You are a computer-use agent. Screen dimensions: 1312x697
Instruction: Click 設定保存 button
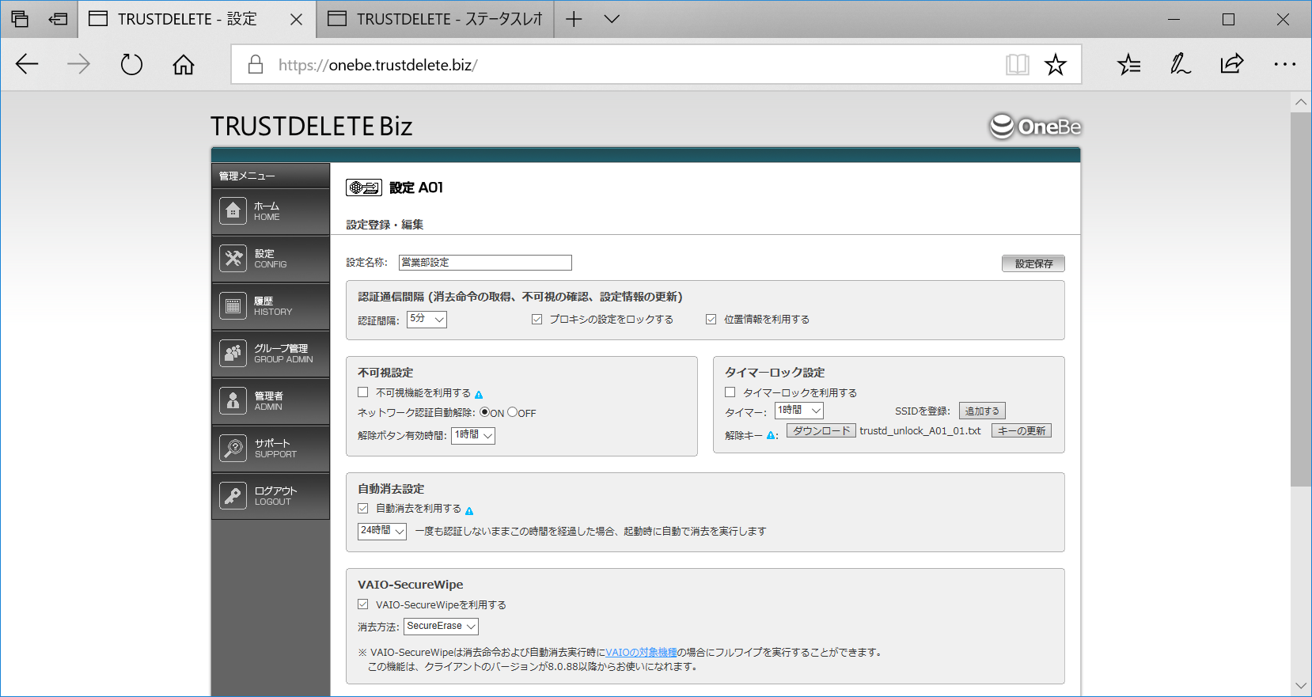pyautogui.click(x=1033, y=263)
